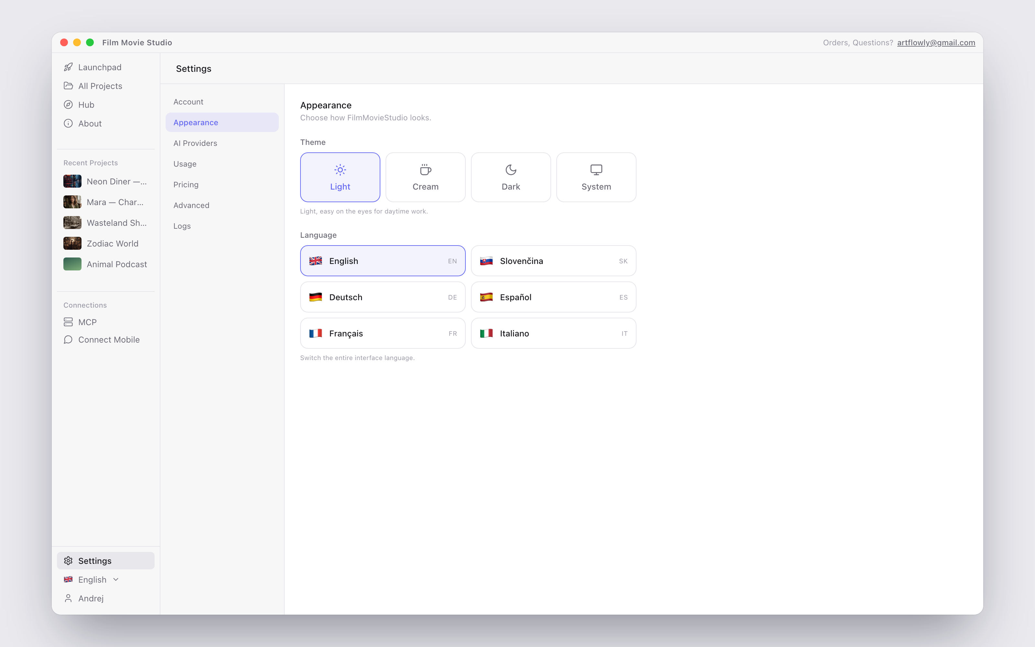Maximize the window with the green button

click(90, 42)
